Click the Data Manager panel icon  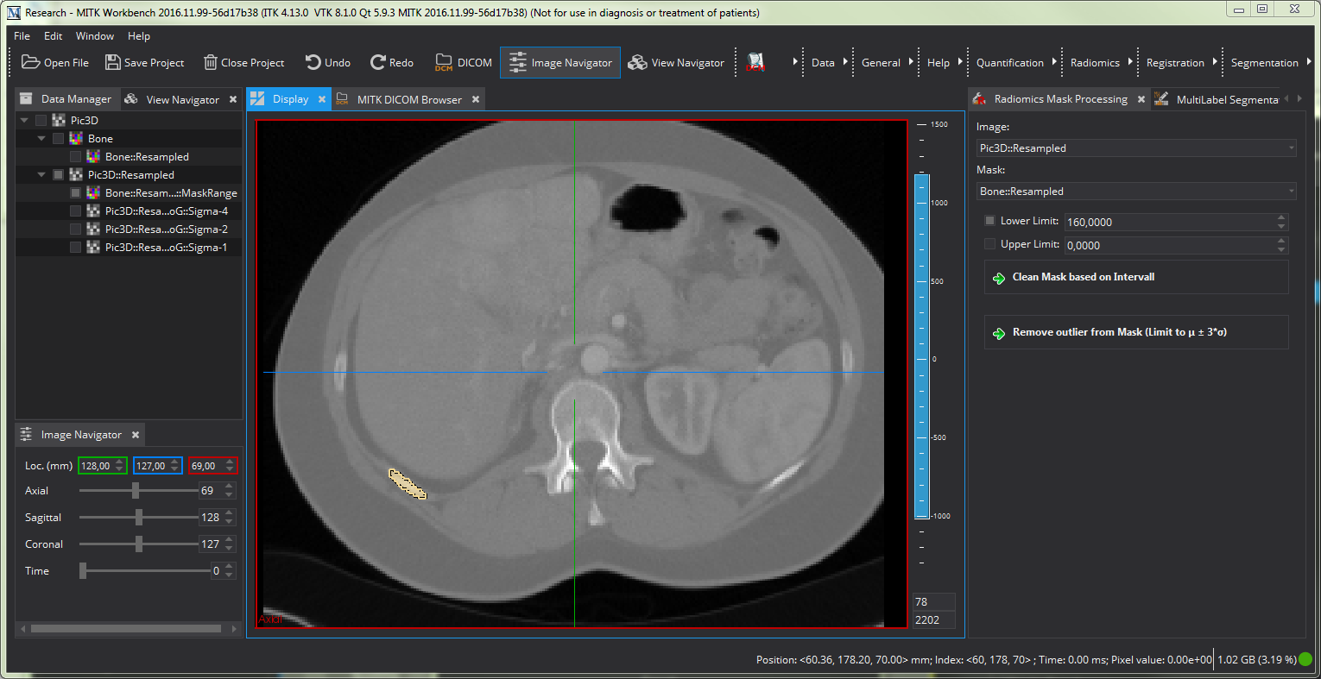coord(26,99)
